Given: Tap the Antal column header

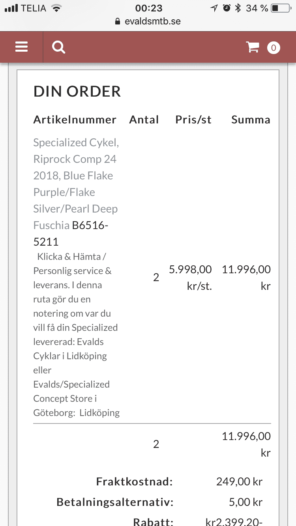Looking at the screenshot, I should (144, 120).
